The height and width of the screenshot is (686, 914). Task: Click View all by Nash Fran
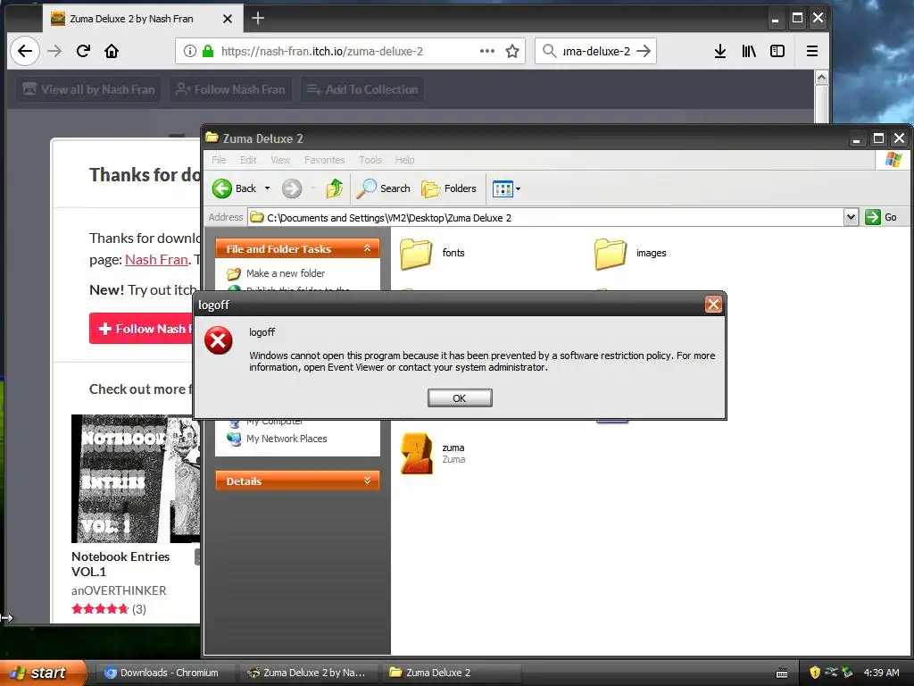pyautogui.click(x=88, y=89)
